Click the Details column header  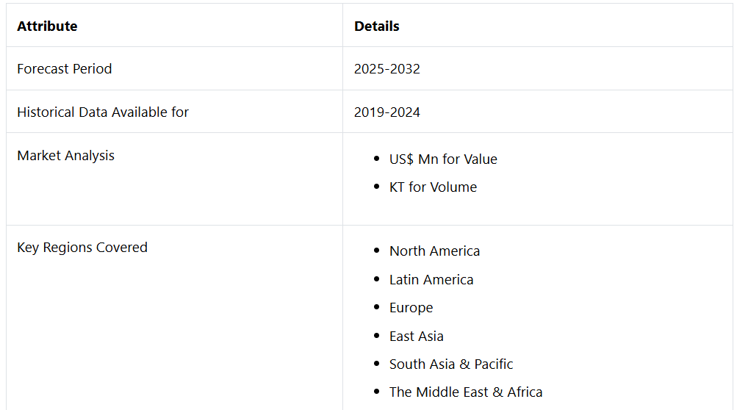click(377, 26)
